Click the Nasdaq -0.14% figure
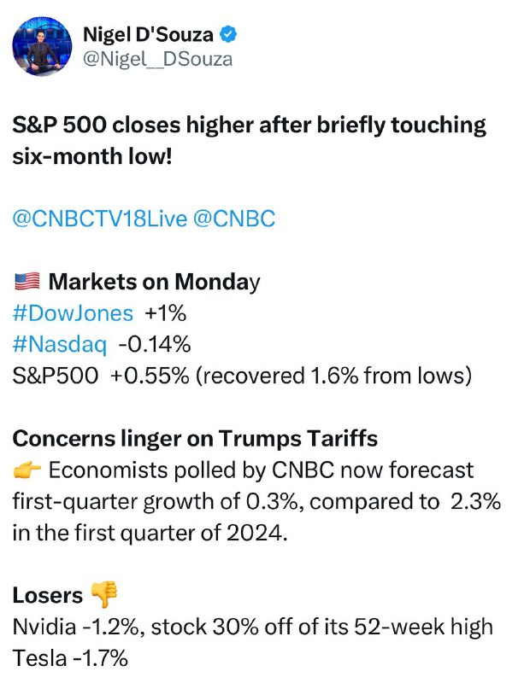This screenshot has width=530, height=683. [155, 345]
